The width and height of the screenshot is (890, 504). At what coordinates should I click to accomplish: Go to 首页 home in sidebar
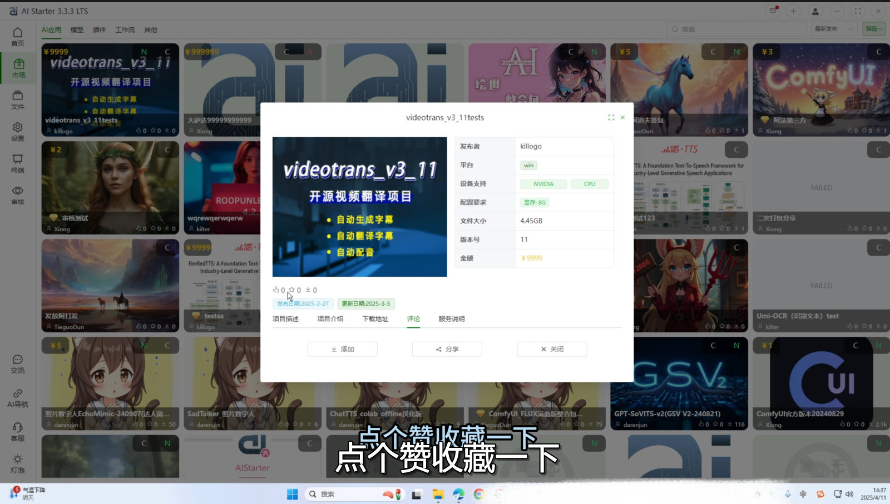(x=18, y=37)
